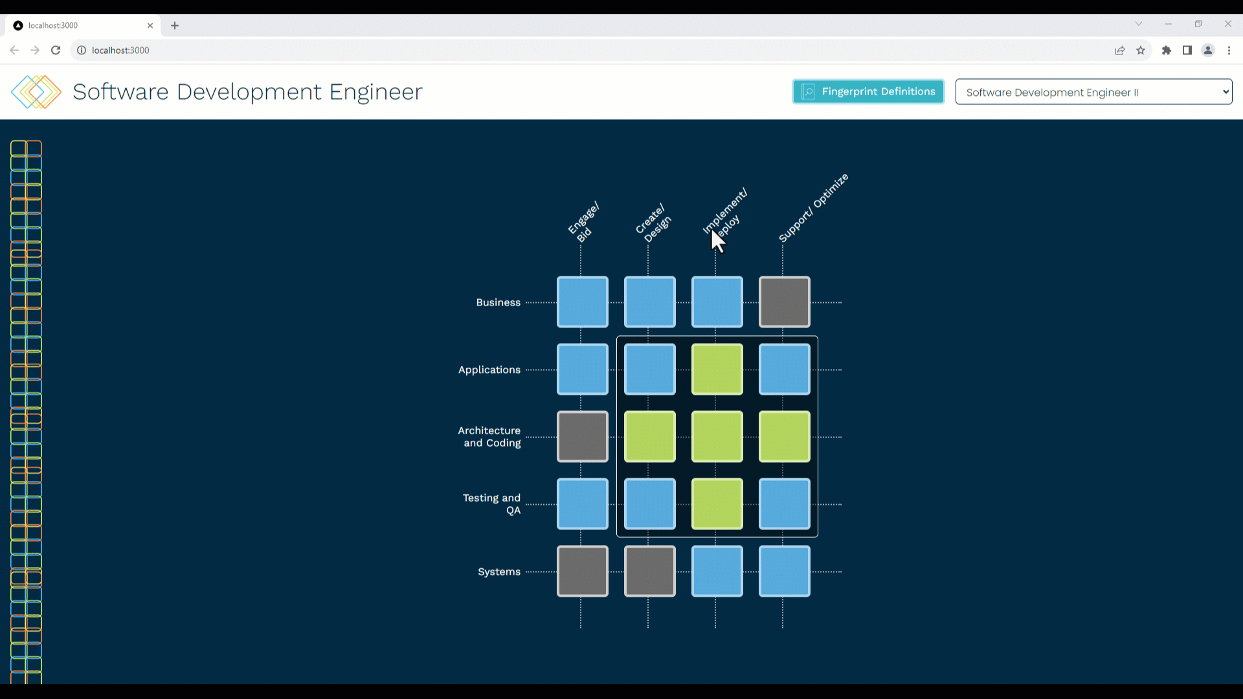This screenshot has width=1243, height=699.
Task: Open the browser extensions puzzle icon
Action: click(1167, 50)
